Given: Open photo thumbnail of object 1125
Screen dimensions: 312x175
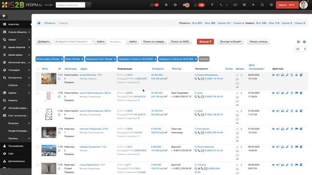Looking at the screenshot, I should tap(49, 150).
